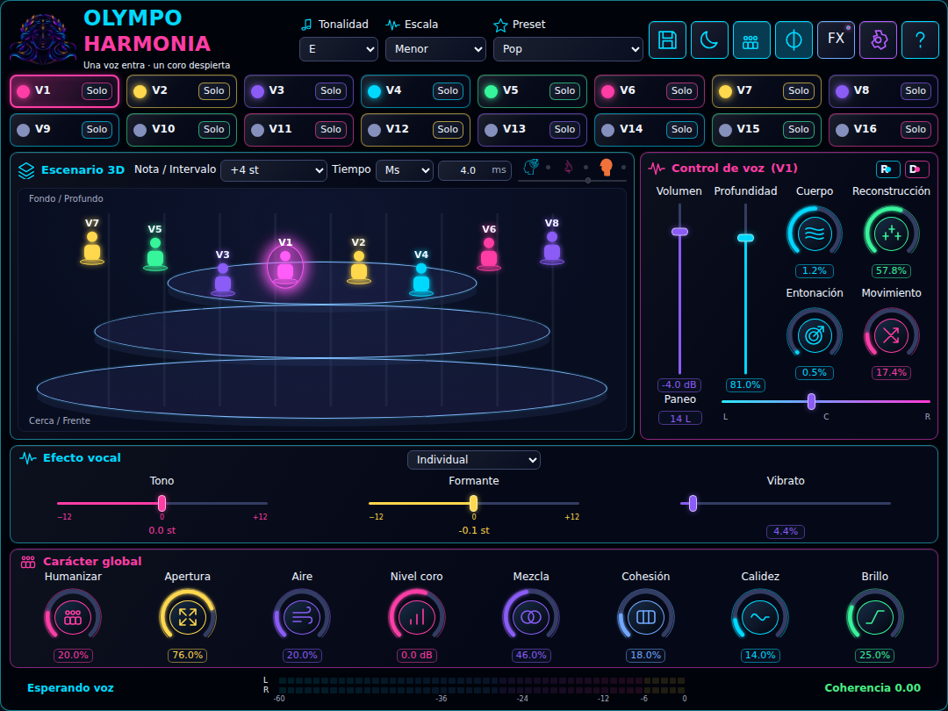The height and width of the screenshot is (711, 948).
Task: Click the Profundidad fader handle
Action: click(x=745, y=238)
